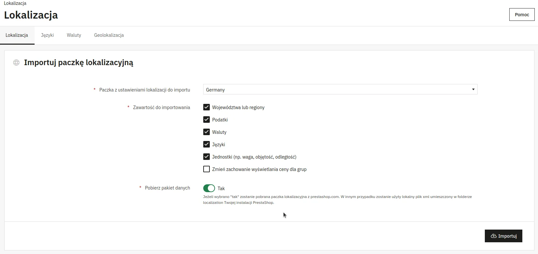538x254 pixels.
Task: Open the Waluty tab
Action: (x=74, y=35)
